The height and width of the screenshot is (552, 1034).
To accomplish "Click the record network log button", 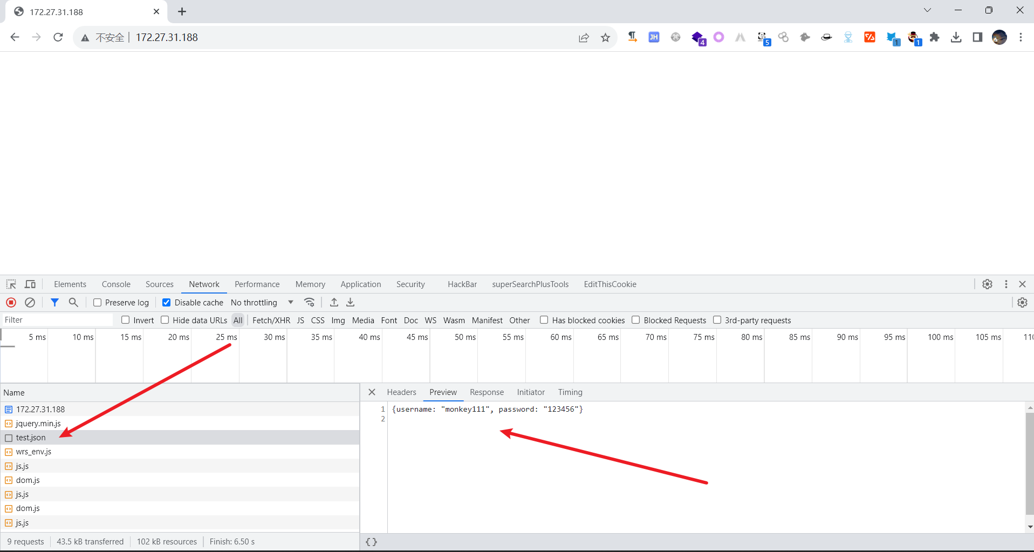I will click(x=11, y=303).
